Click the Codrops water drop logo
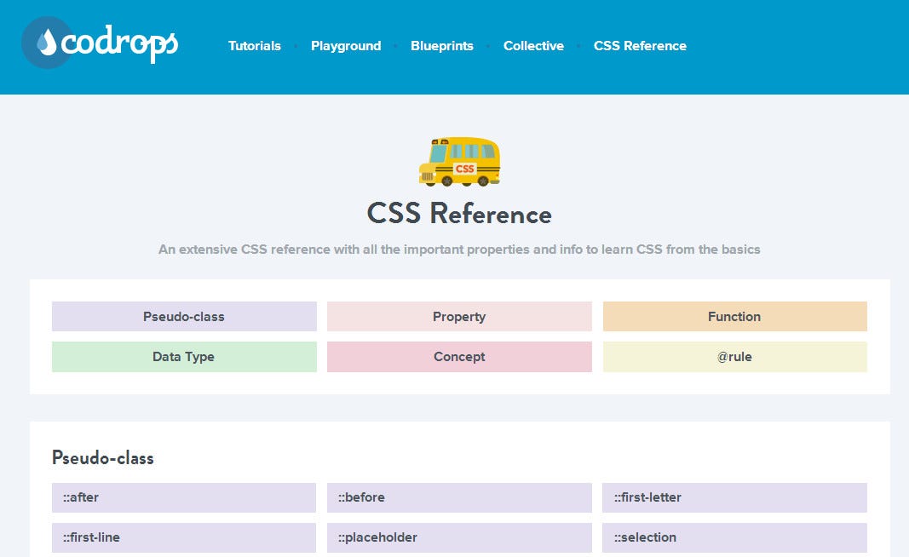This screenshot has height=557, width=909. [47, 41]
